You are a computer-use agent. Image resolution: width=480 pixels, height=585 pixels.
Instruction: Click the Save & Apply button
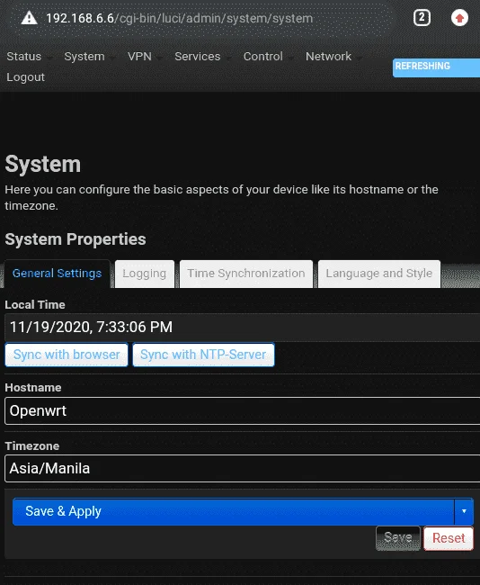coord(234,511)
